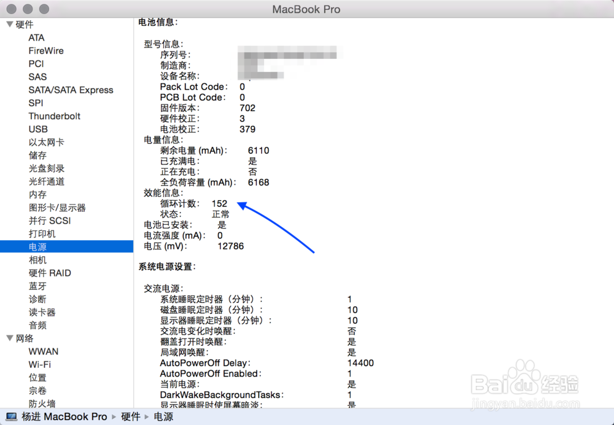
Task: Click the 硬件 section header
Action: click(x=25, y=25)
